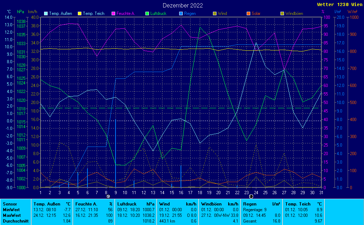Image resolution: width=364 pixels, height=225 pixels.
Task: Click the orange Solar legend swatch
Action: [x=248, y=14]
